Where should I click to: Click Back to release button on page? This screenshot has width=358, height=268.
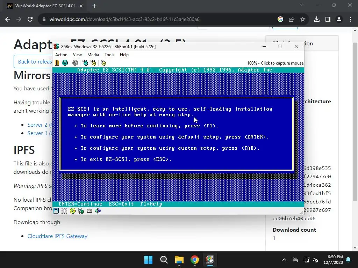point(33,61)
